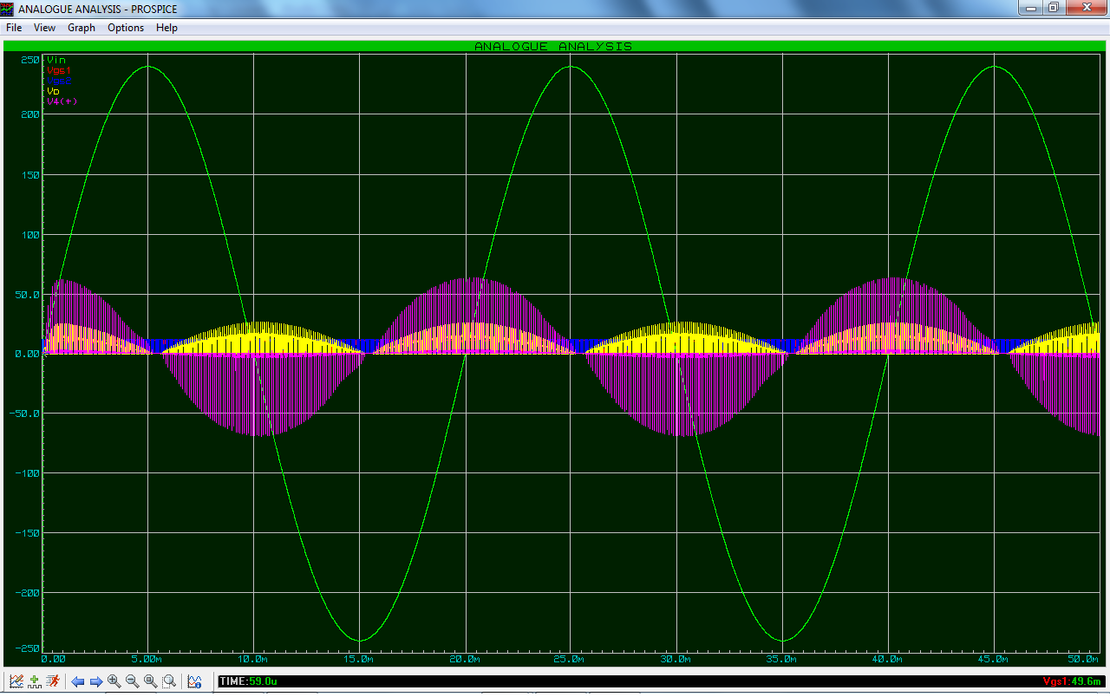
Task: Open the Graph menu
Action: [82, 28]
